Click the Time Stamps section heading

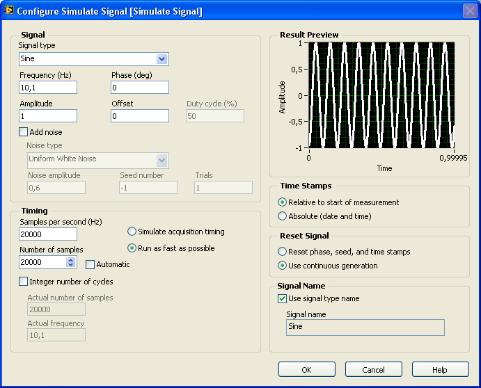coord(306,186)
